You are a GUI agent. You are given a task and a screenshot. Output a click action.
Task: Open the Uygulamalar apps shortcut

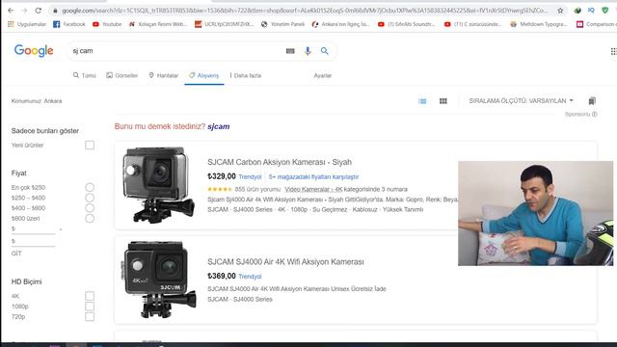[x=27, y=24]
